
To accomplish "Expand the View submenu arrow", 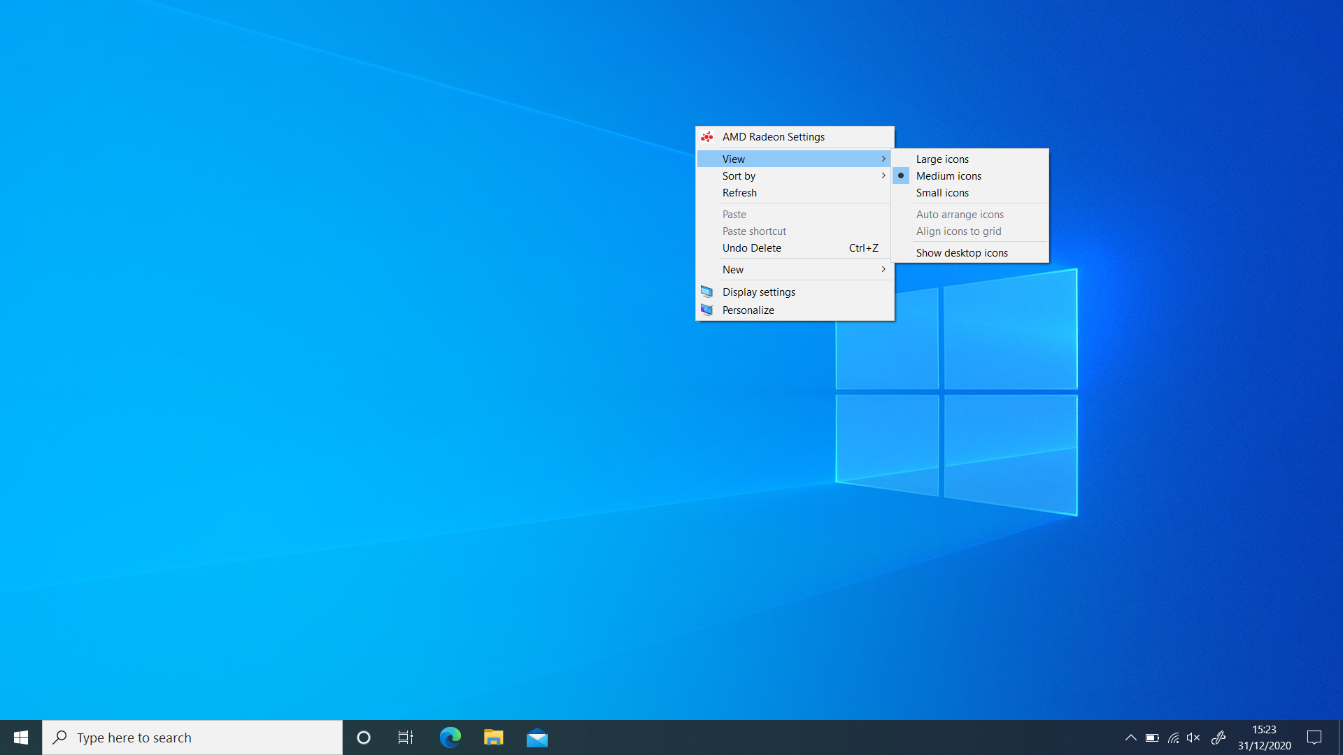I will pos(883,159).
